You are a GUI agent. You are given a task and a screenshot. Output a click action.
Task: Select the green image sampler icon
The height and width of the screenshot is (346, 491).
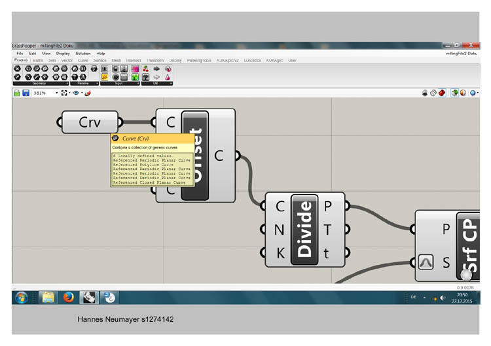point(136,77)
